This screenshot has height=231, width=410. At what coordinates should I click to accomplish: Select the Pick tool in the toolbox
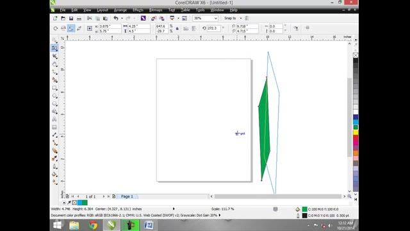(54, 40)
